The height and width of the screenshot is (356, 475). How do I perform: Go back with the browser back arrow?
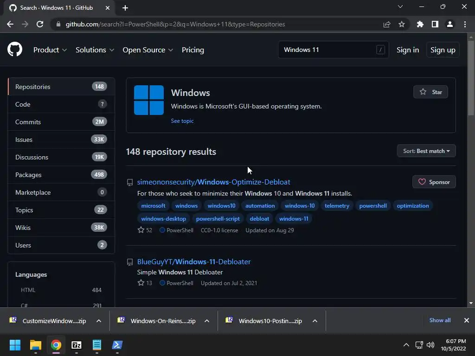pos(10,24)
